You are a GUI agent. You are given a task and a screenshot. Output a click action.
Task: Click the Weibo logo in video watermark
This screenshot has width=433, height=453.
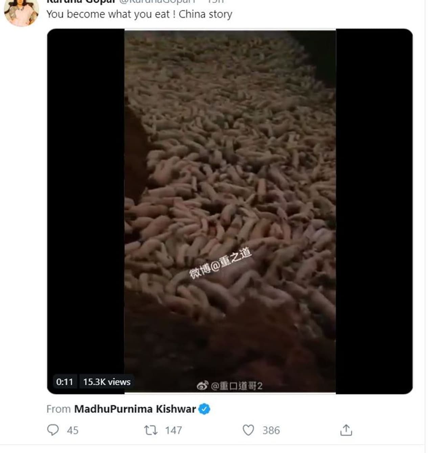(202, 385)
